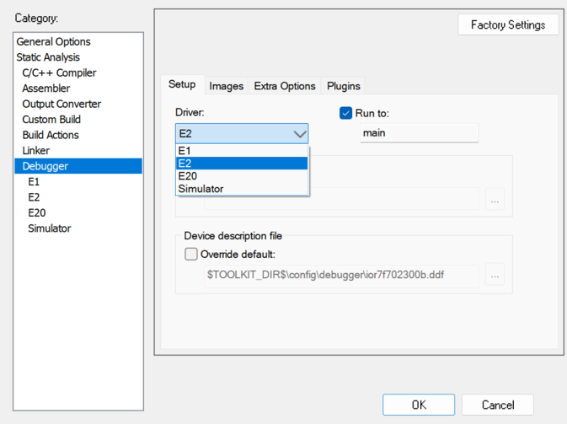Enable Override default checkbox

pyautogui.click(x=191, y=254)
